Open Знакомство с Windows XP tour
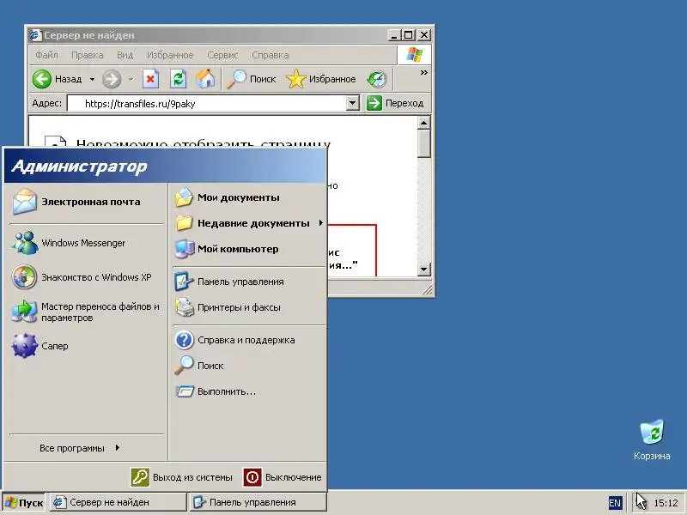Screen dimensions: 687x515 click(87, 277)
